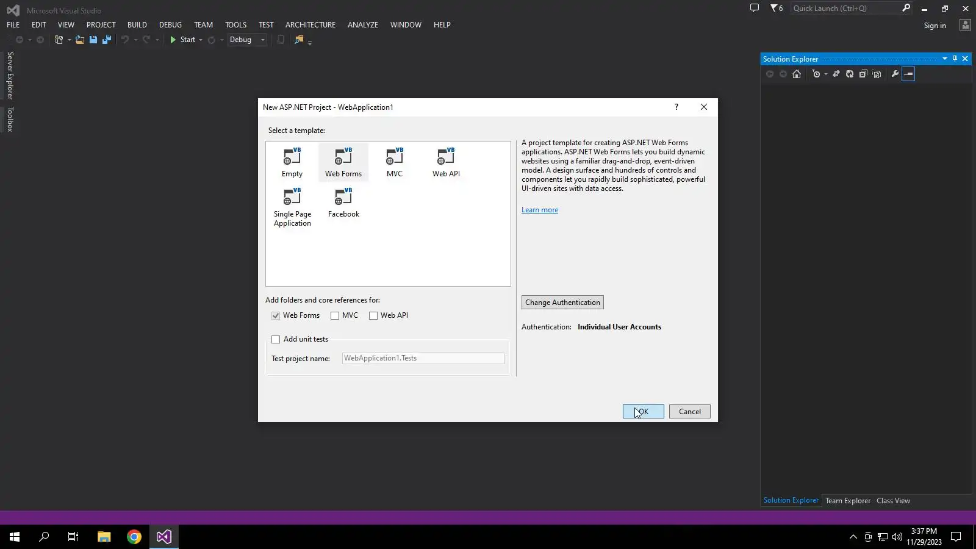
Task: Click the Quick Launch search magnifier
Action: coord(906,8)
